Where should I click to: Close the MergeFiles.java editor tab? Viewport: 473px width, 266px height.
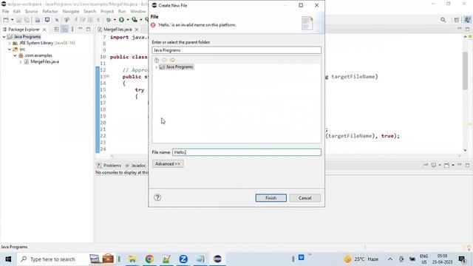137,30
